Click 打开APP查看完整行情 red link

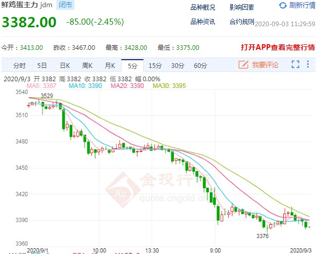coord(278,47)
